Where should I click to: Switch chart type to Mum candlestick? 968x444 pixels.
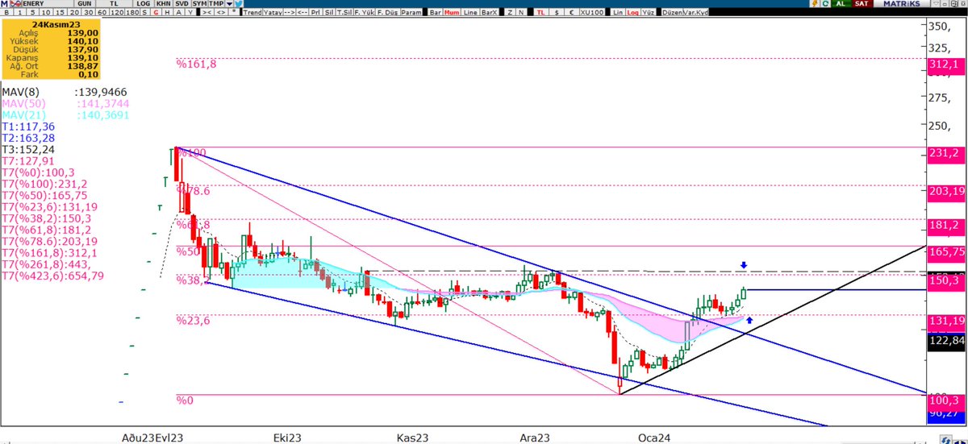452,13
